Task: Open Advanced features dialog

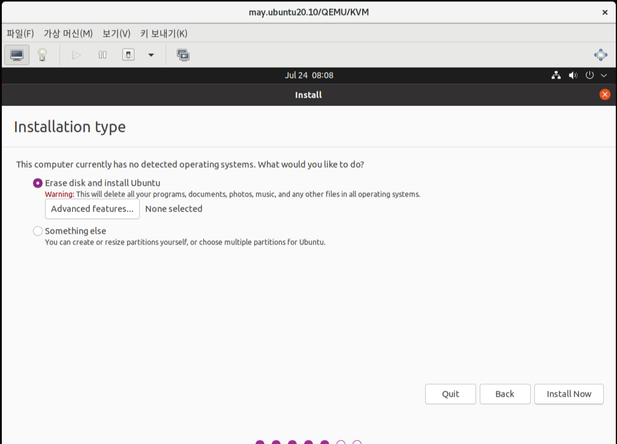Action: coord(92,209)
